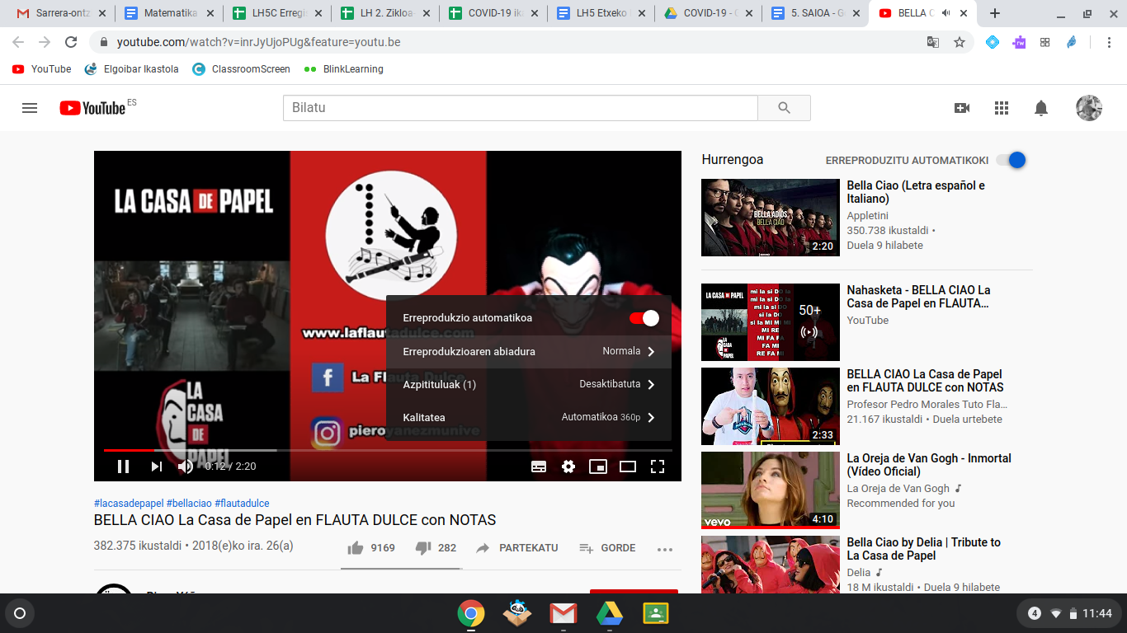This screenshot has height=633, width=1127.
Task: Click GORDE save button
Action: [x=607, y=548]
